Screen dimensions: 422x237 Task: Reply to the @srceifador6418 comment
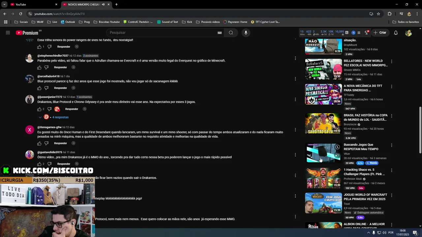[60, 88]
